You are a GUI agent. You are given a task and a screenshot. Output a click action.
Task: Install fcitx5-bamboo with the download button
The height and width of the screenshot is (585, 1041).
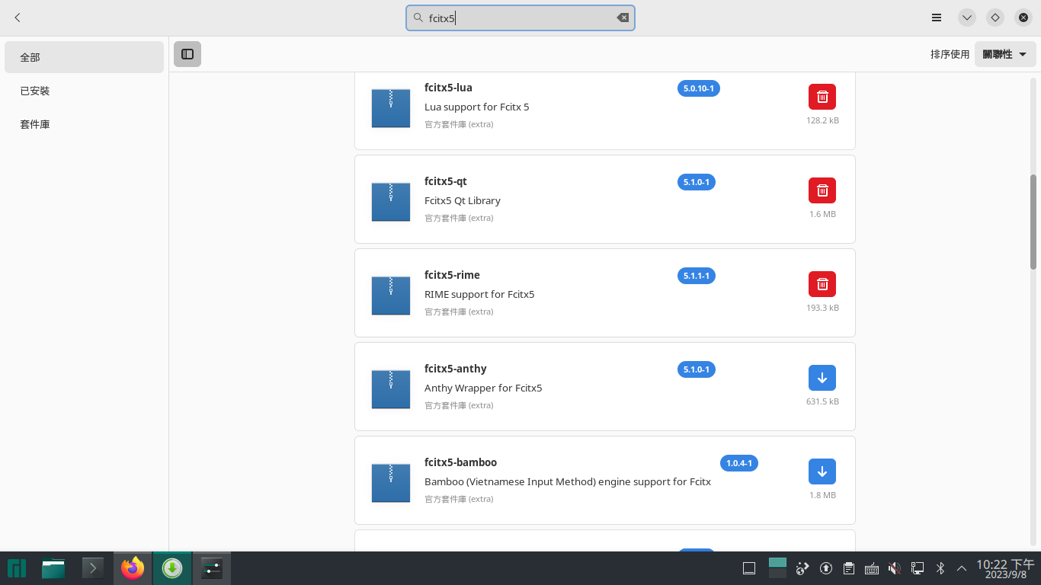pyautogui.click(x=822, y=472)
